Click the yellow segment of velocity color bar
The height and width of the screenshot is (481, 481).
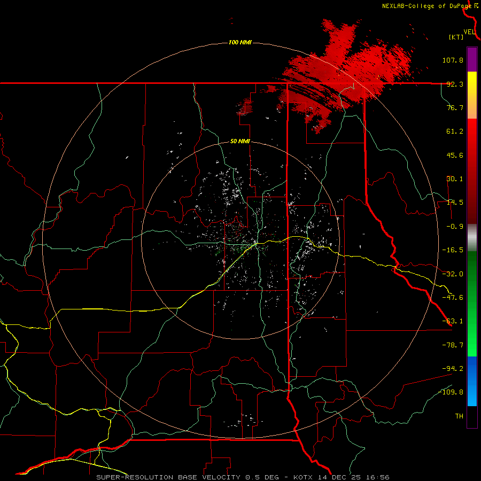tap(472, 95)
